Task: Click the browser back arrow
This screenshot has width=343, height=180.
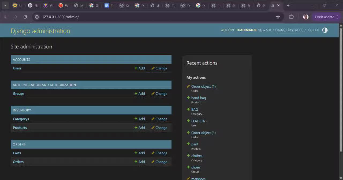Action: pos(6,17)
